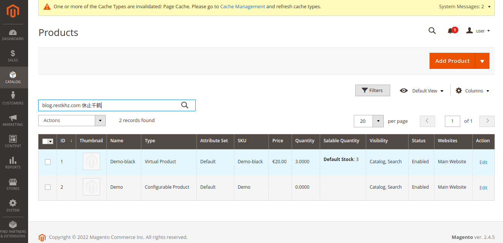Viewport: 503px width, 243px height.
Task: Sort by Salable Quantity column header
Action: [343, 141]
